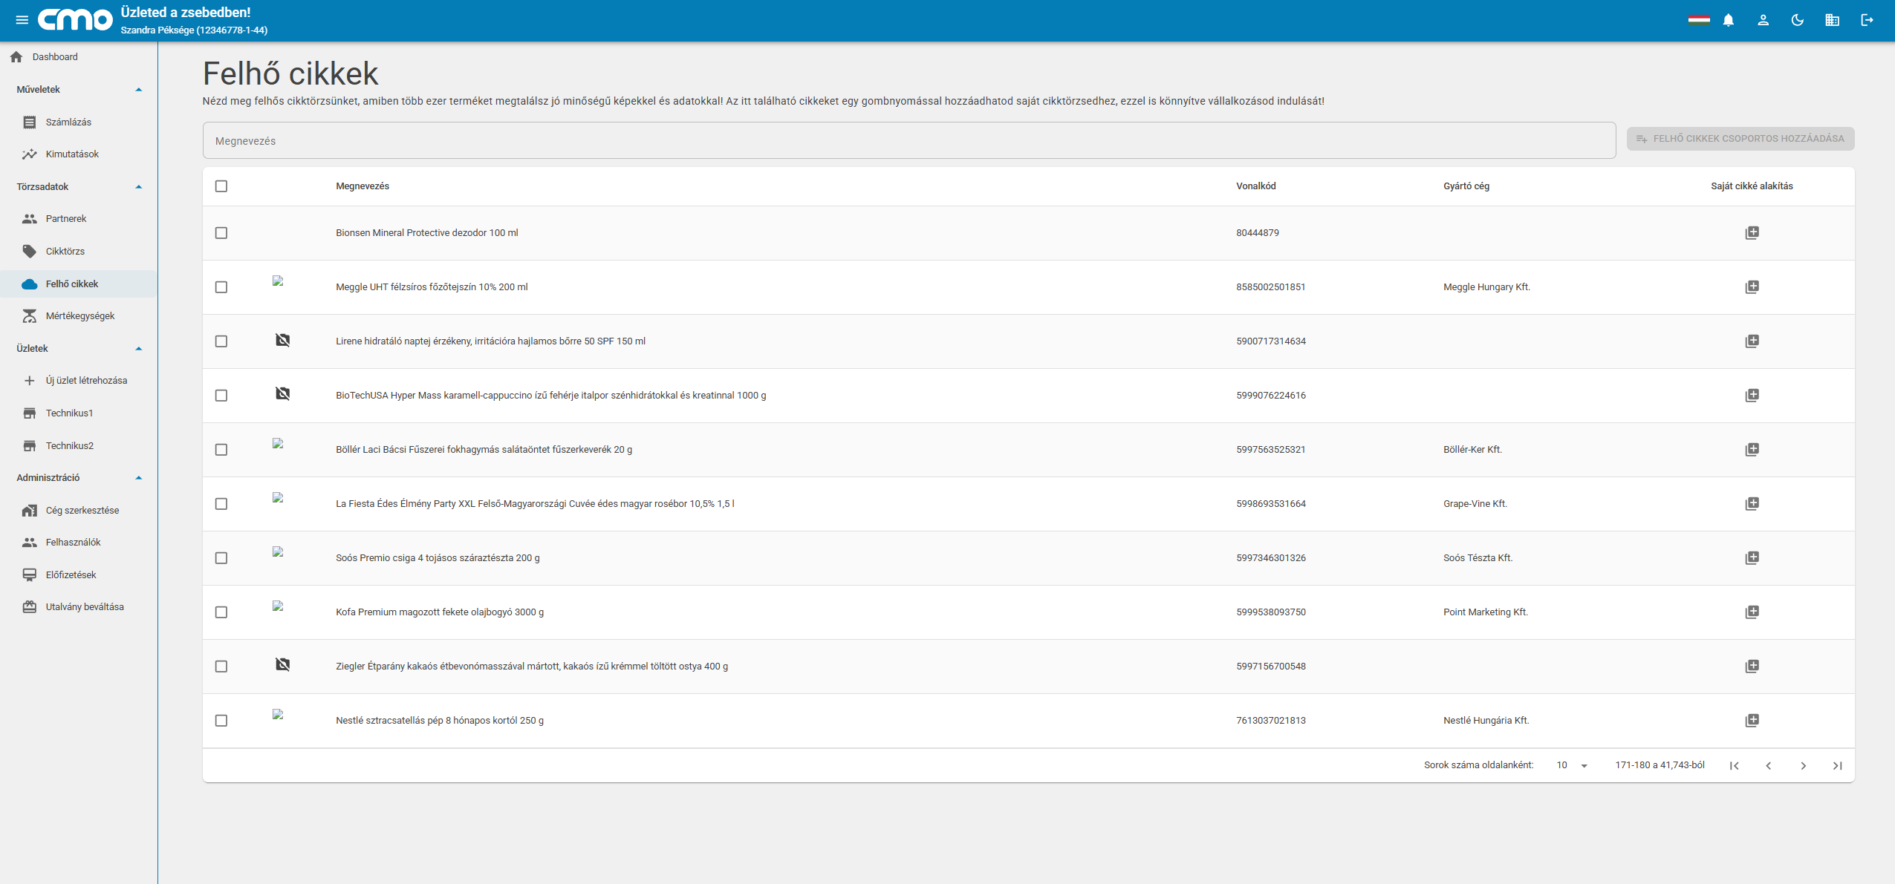This screenshot has width=1895, height=884.
Task: Open the user profile icon
Action: pyautogui.click(x=1763, y=20)
